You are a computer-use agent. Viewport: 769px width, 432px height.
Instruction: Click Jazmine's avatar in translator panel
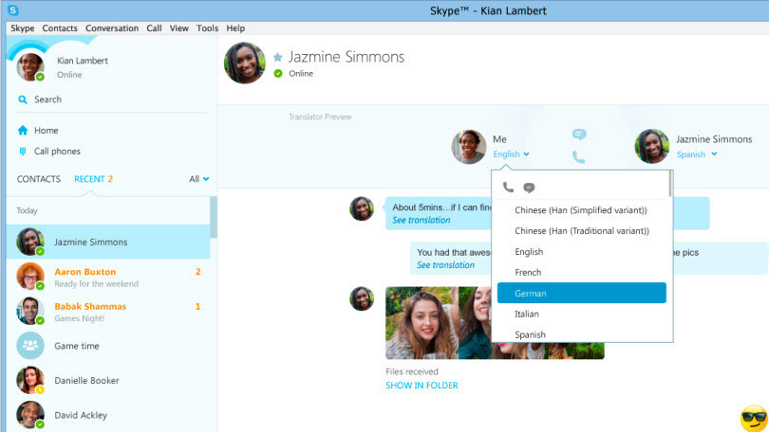click(652, 146)
